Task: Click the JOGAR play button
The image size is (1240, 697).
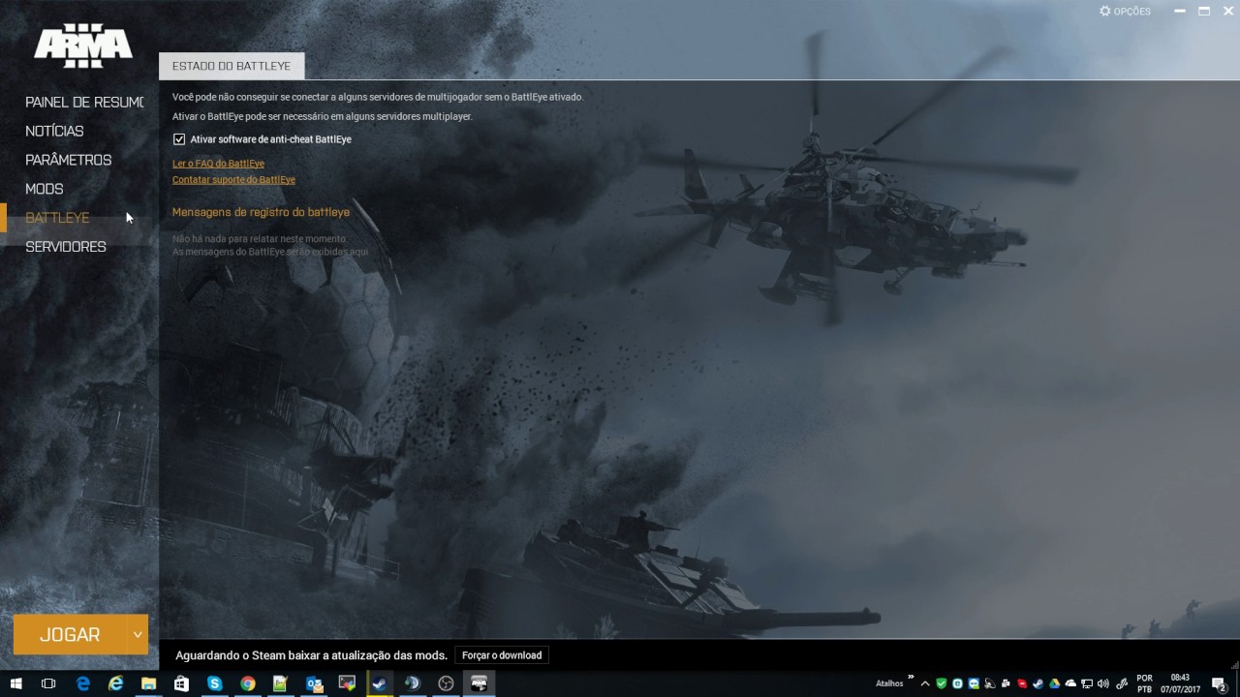Action: click(x=70, y=635)
